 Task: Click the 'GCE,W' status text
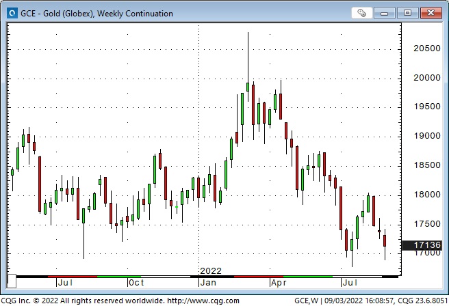(307, 301)
